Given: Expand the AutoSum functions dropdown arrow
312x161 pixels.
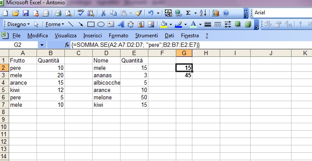Looking at the screenshot, I should (x=195, y=13).
